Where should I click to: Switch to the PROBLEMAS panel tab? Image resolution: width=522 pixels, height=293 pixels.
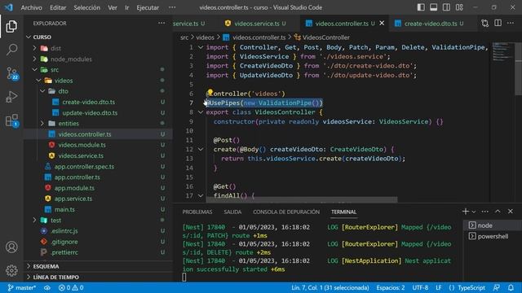(197, 212)
